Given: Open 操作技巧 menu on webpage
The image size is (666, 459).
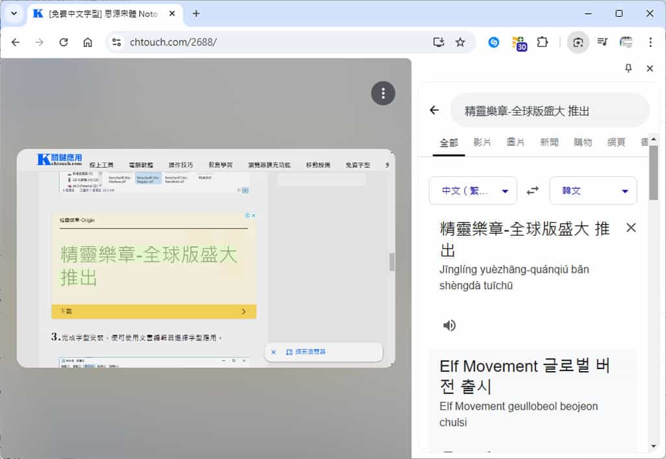Looking at the screenshot, I should click(x=181, y=165).
